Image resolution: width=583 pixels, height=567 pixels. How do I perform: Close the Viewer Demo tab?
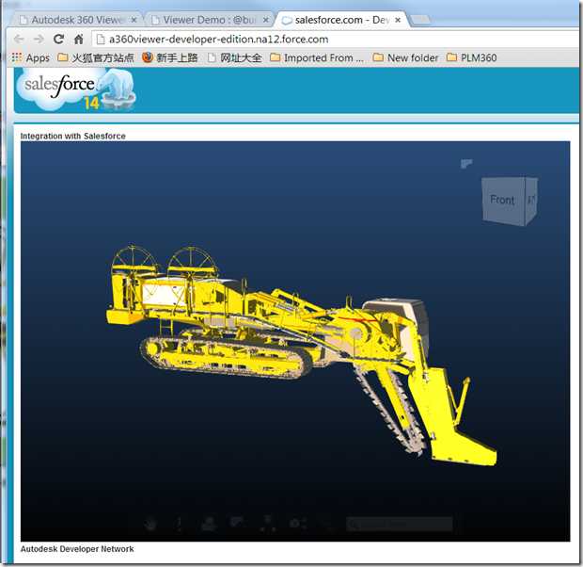click(265, 20)
